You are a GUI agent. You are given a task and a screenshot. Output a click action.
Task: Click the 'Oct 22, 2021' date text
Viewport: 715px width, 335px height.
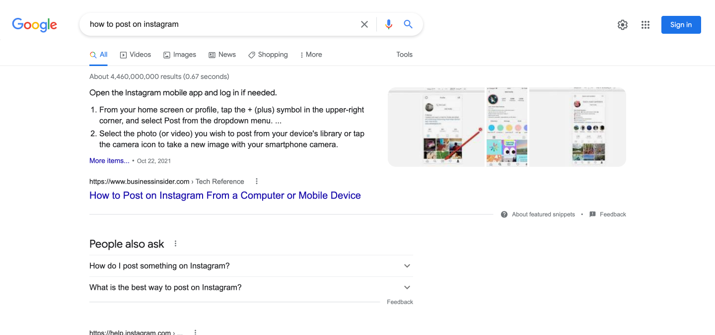[x=154, y=161]
